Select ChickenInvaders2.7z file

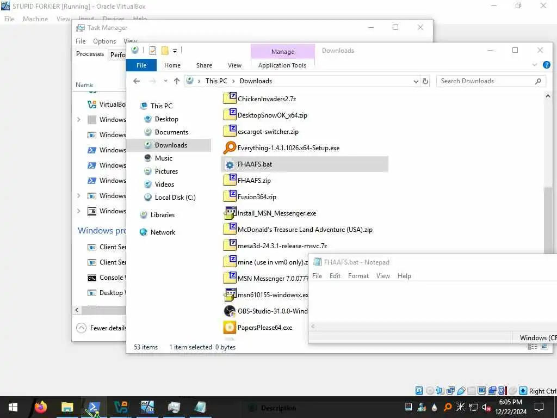(267, 99)
